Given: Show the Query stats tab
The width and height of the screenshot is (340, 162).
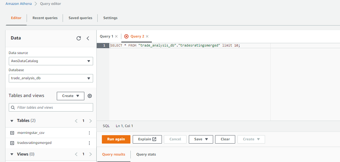Looking at the screenshot, I should (146, 155).
